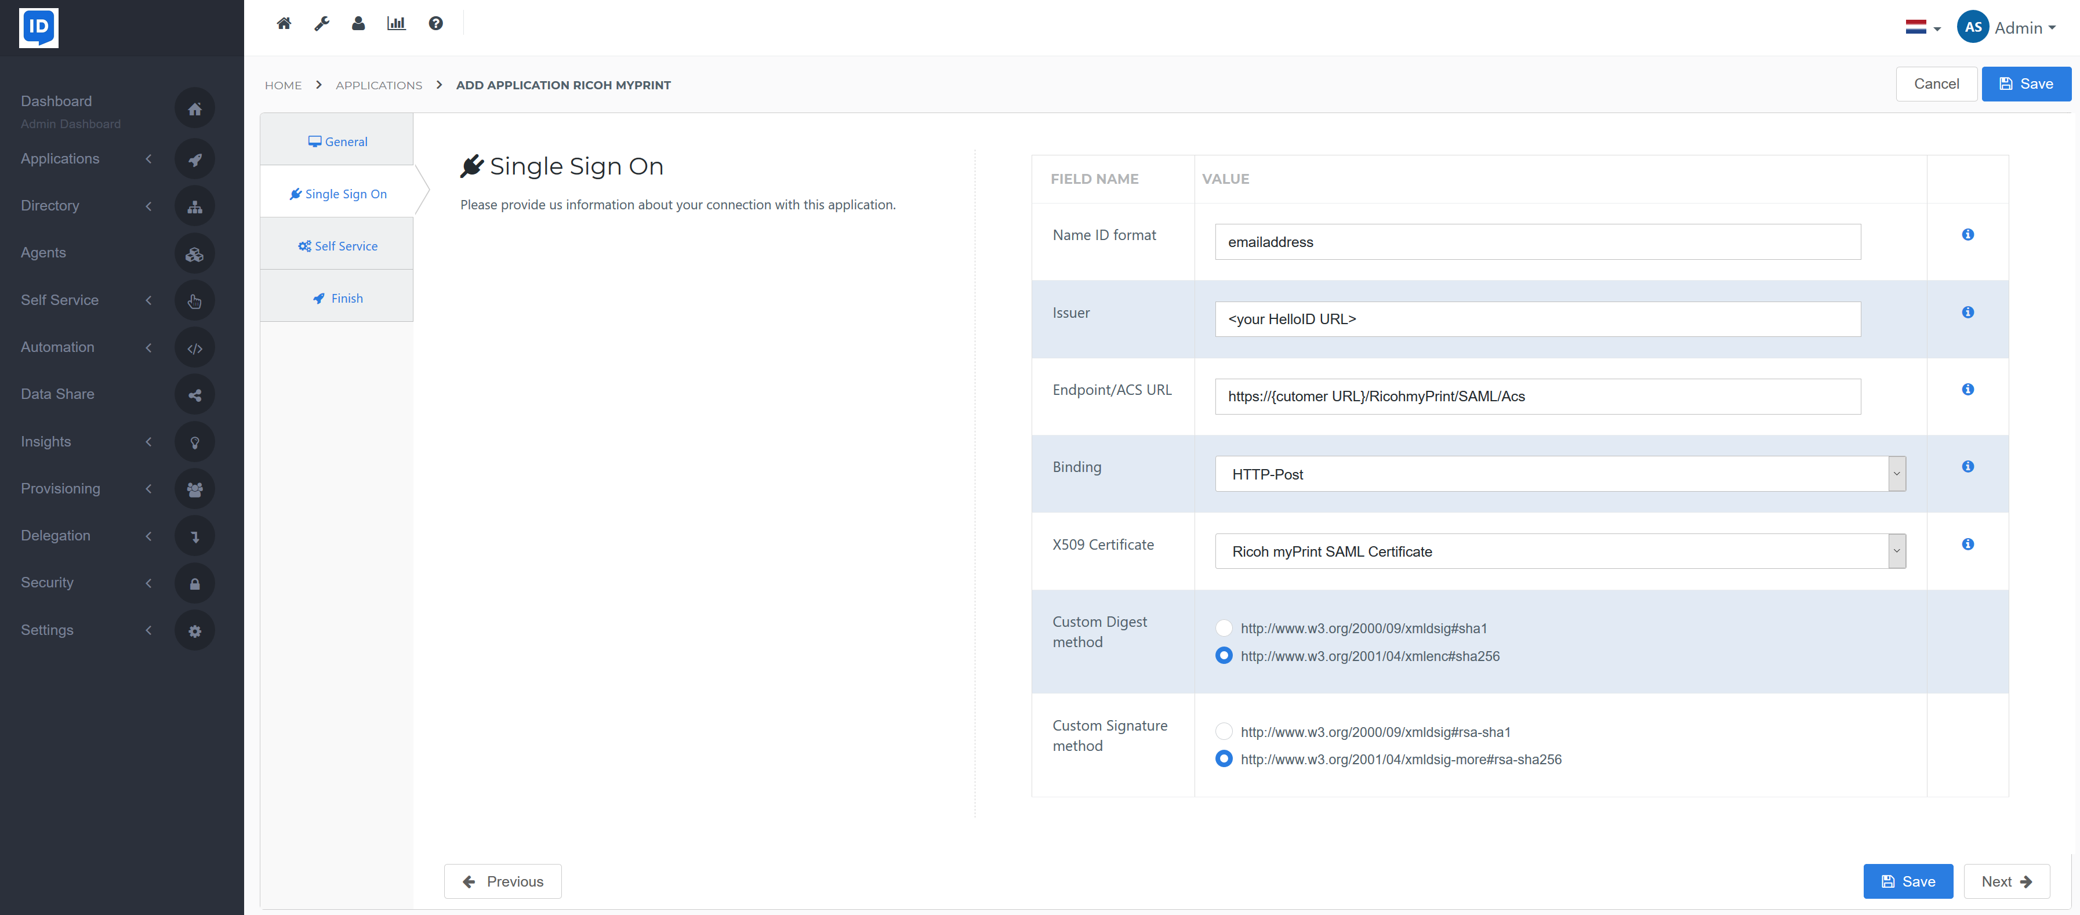The image size is (2080, 915).
Task: Expand the Security sidebar chevron
Action: [148, 583]
